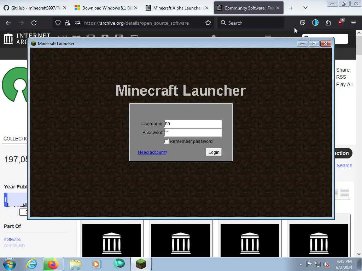Click the Username field in launcher

pos(193,124)
